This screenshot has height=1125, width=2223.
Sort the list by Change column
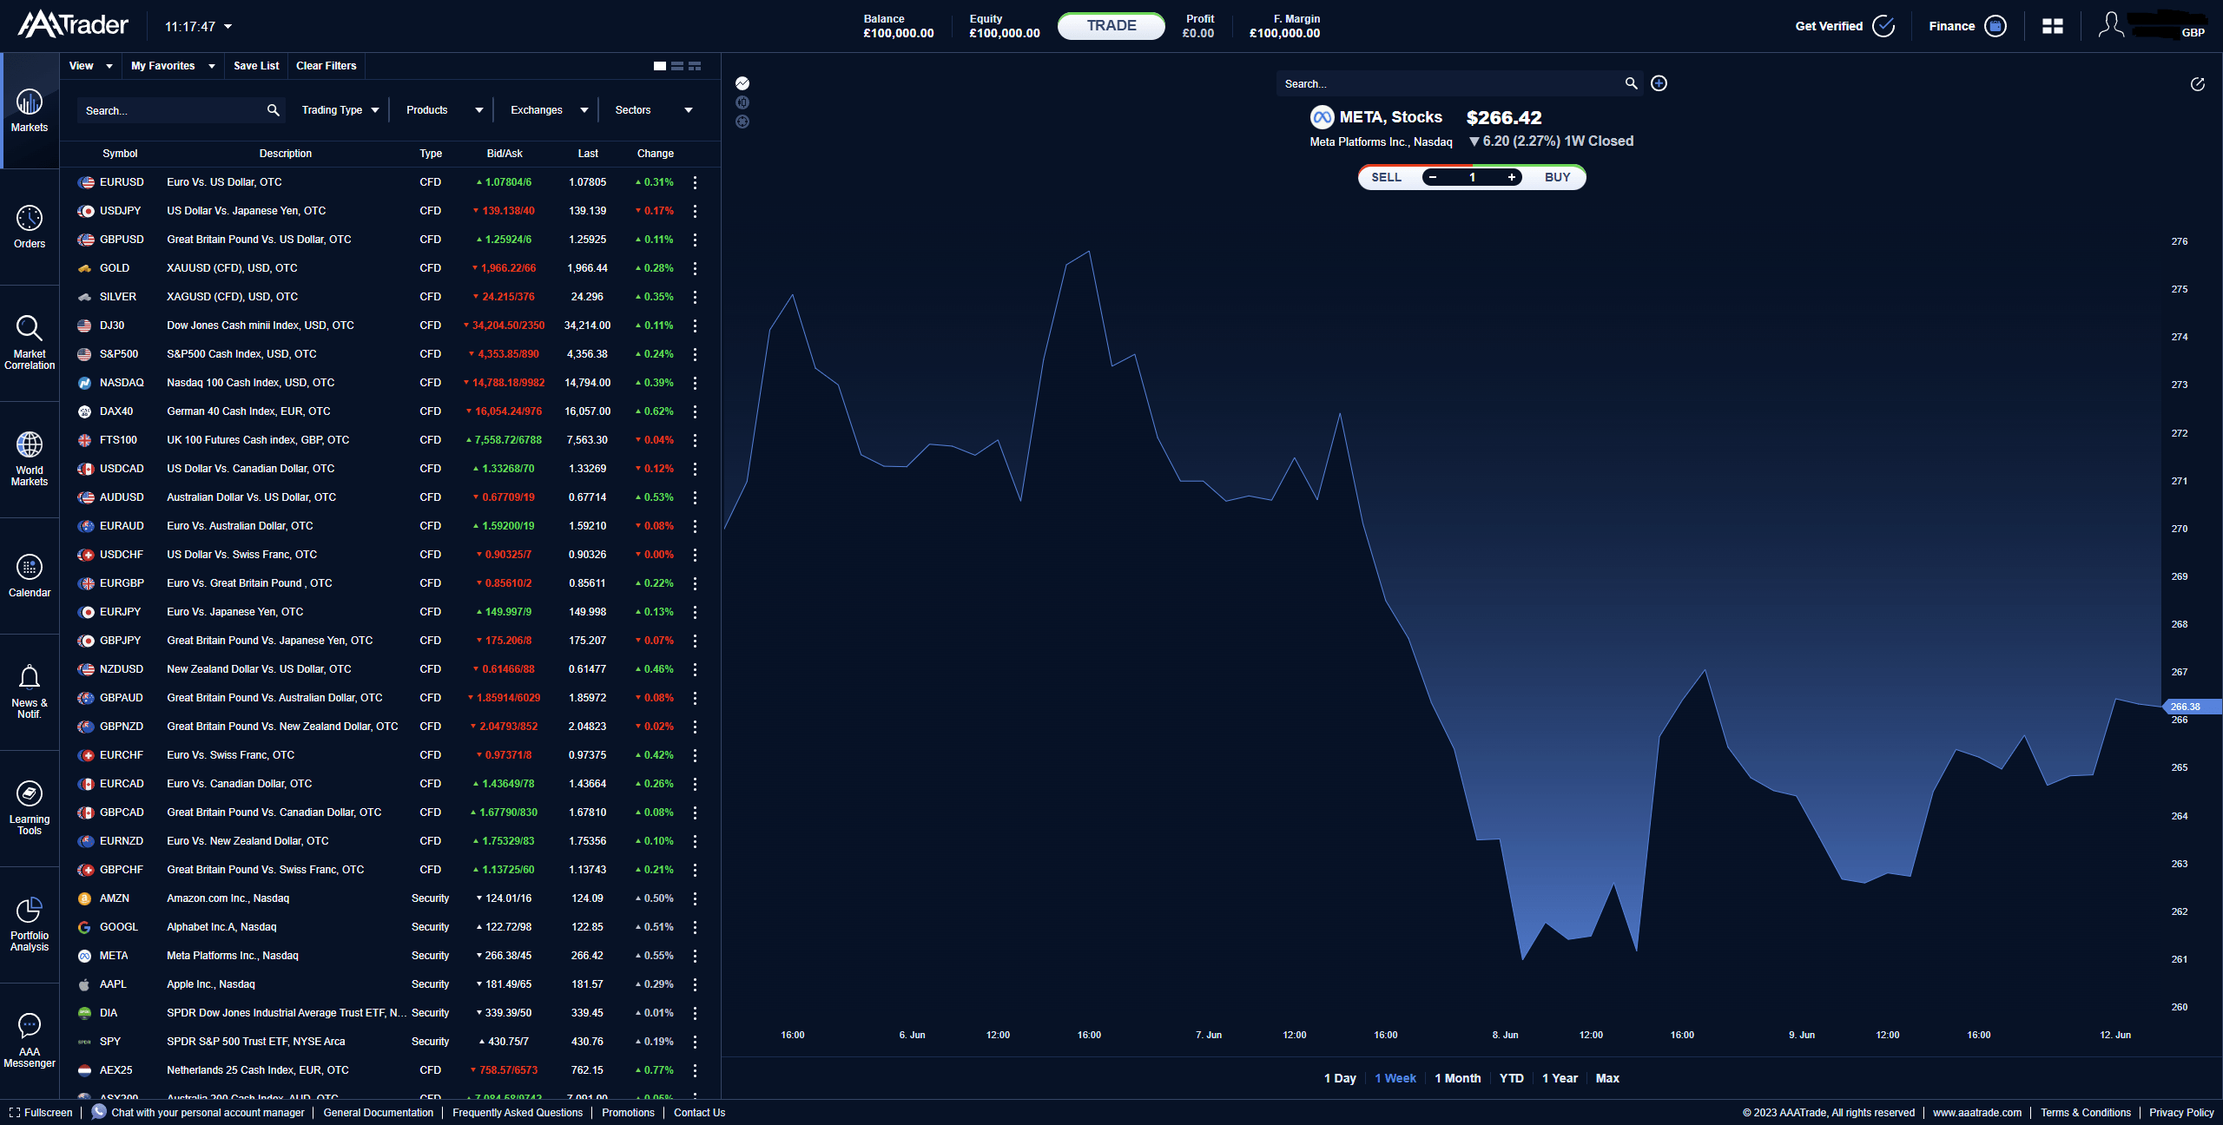click(x=656, y=154)
